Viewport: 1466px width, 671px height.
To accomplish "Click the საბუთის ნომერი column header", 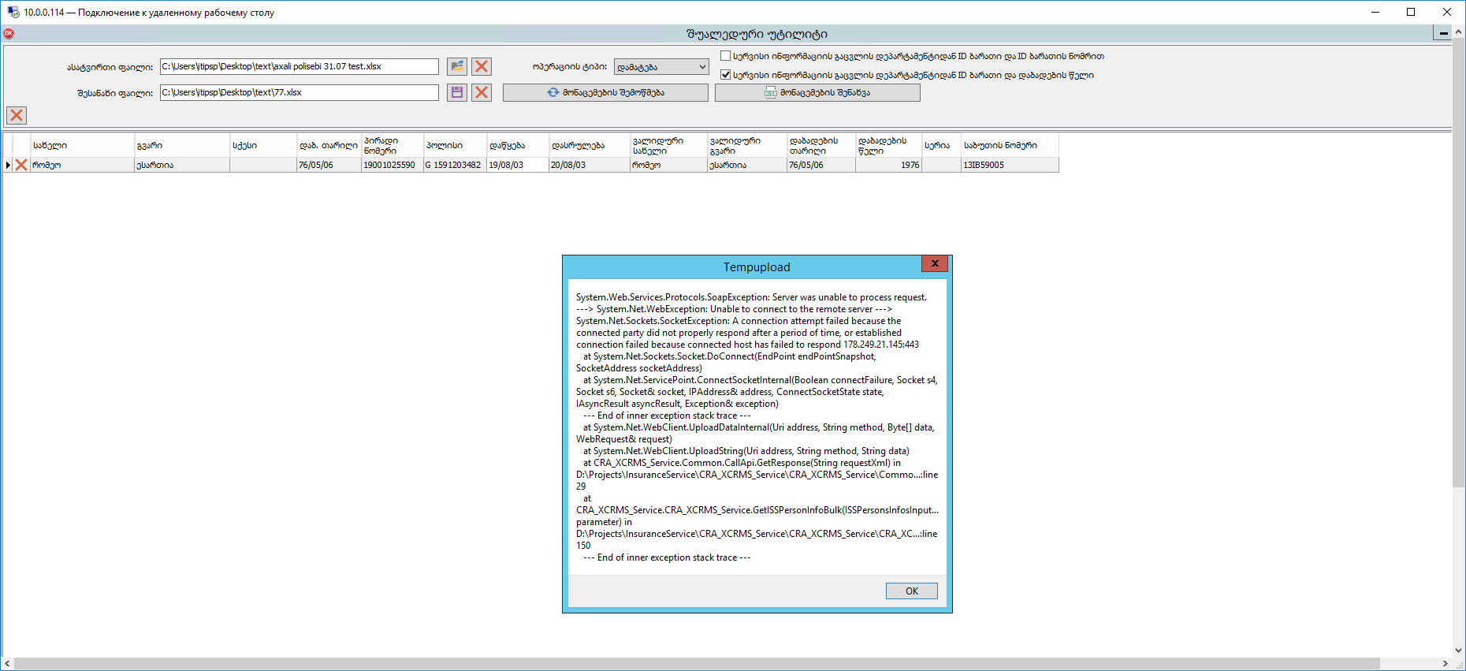I will [1009, 146].
